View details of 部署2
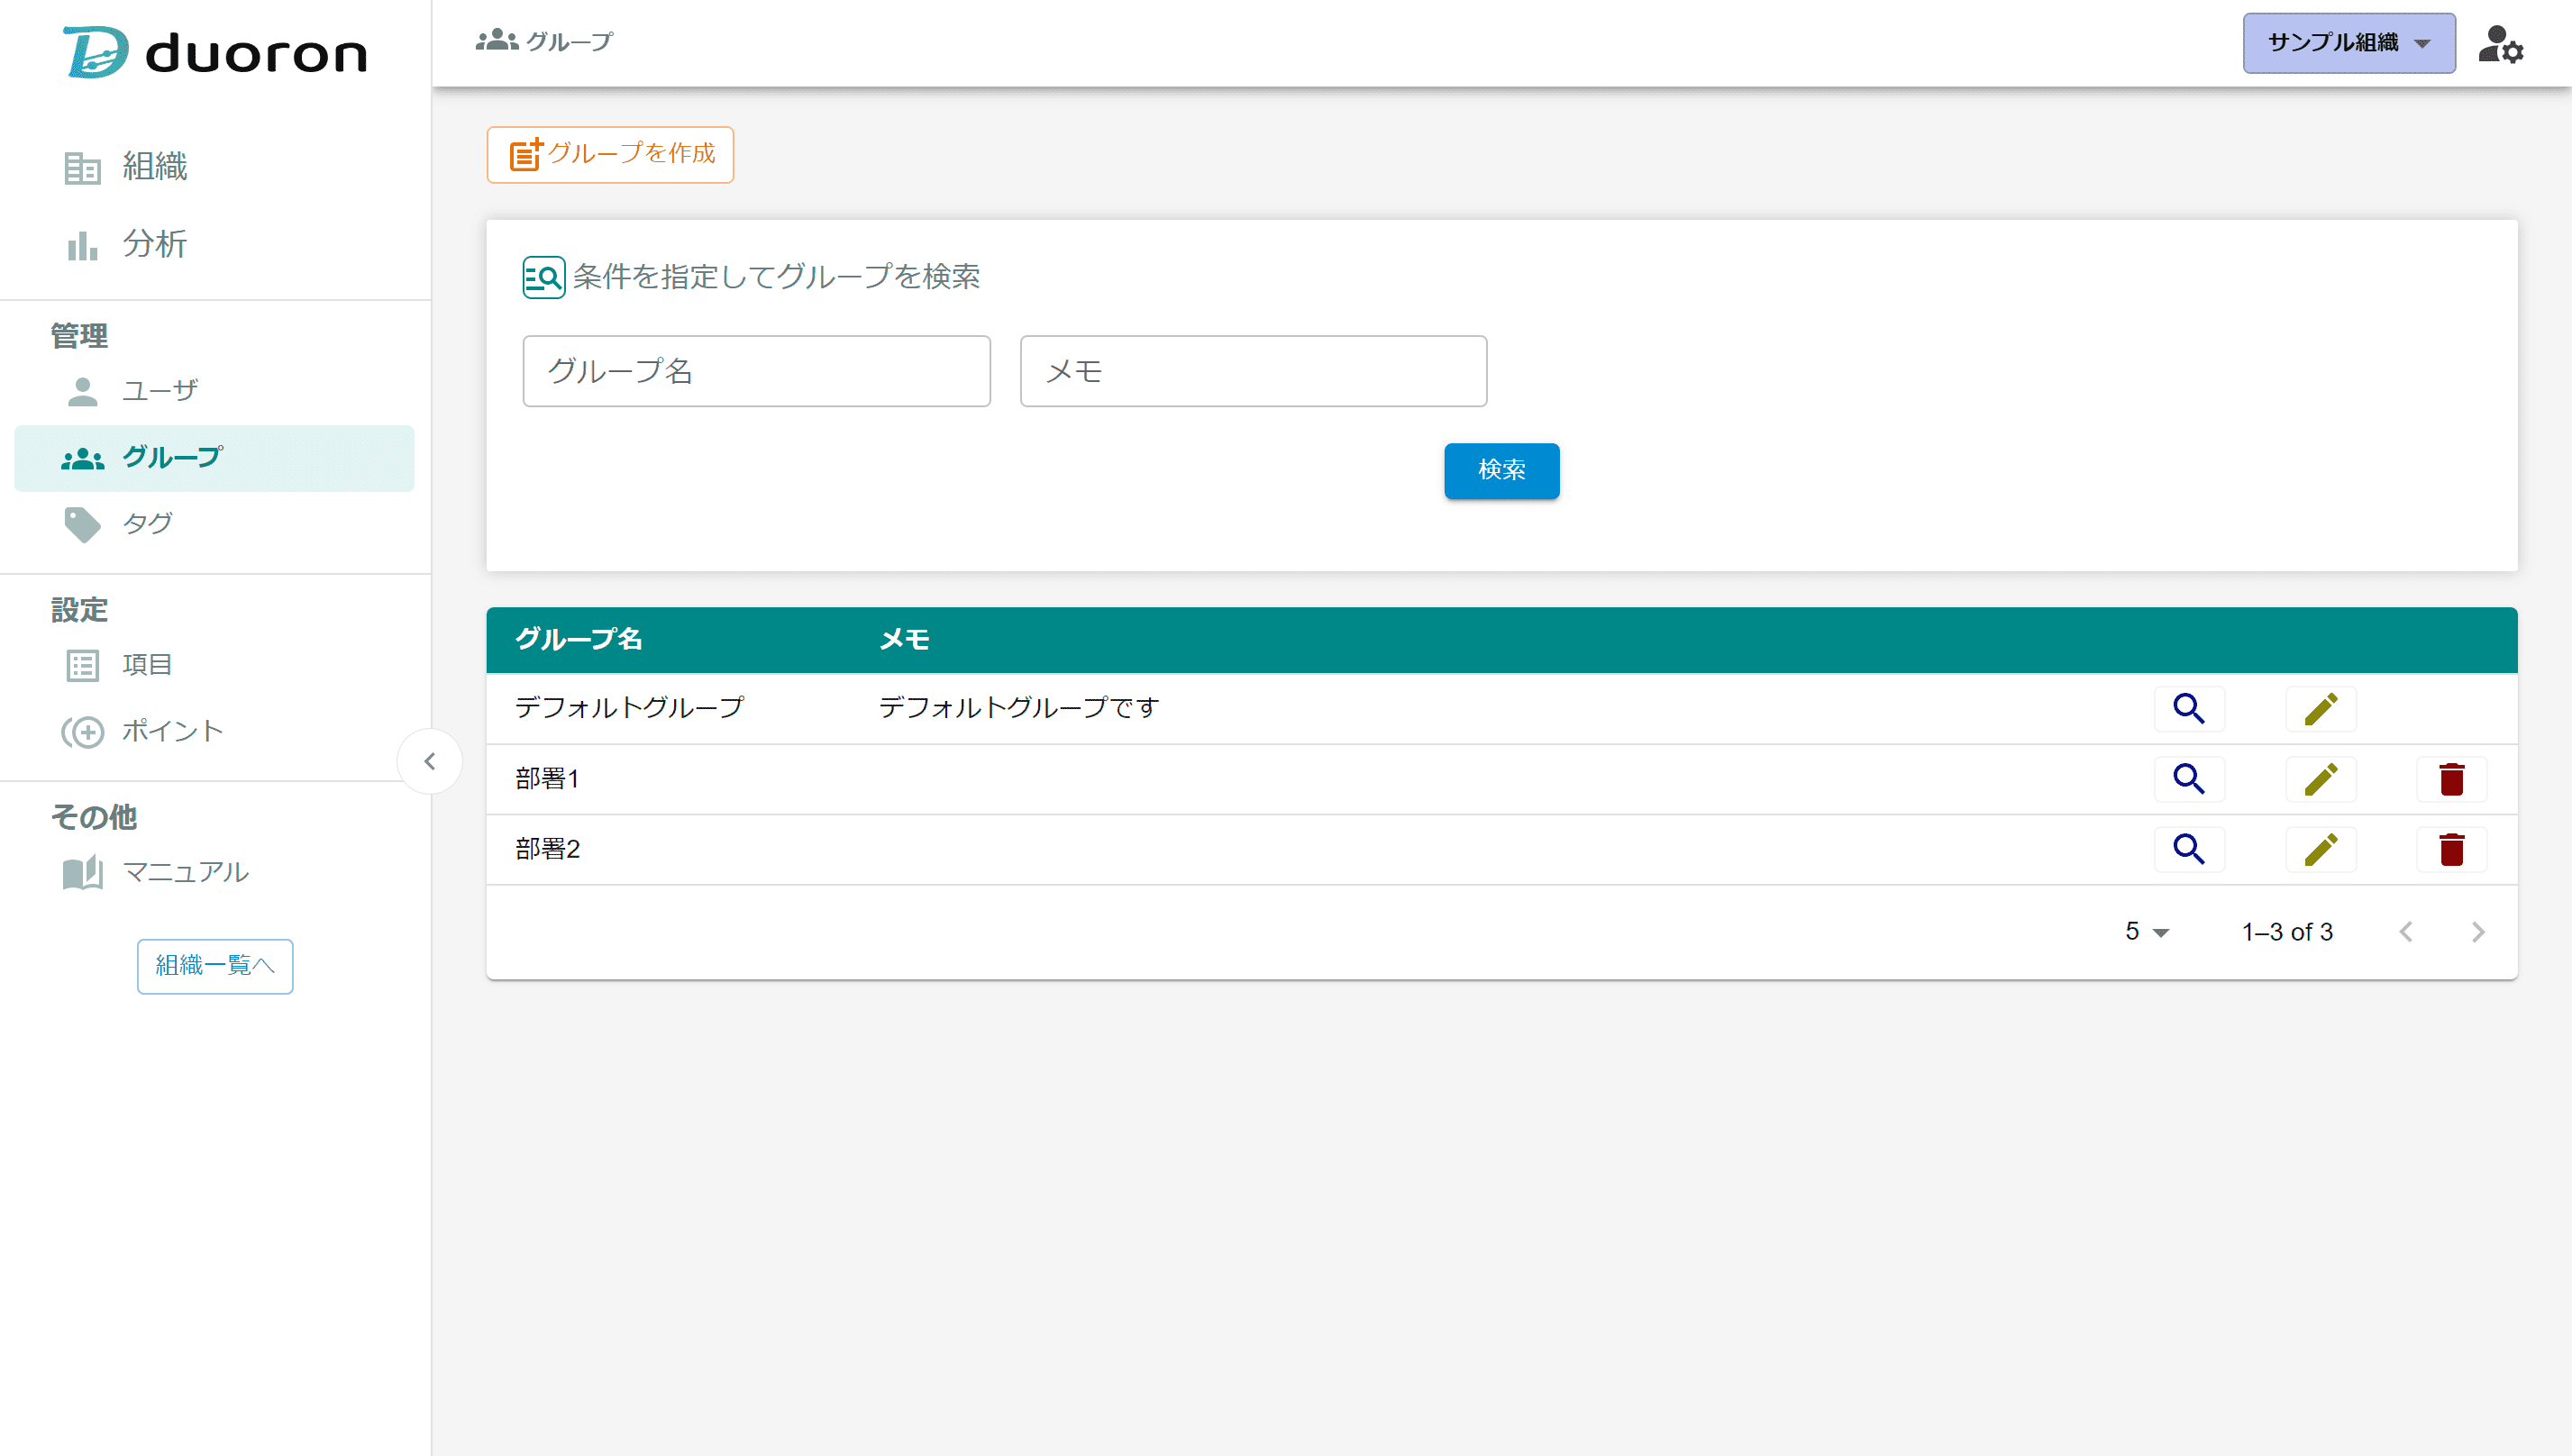 pos(2189,850)
